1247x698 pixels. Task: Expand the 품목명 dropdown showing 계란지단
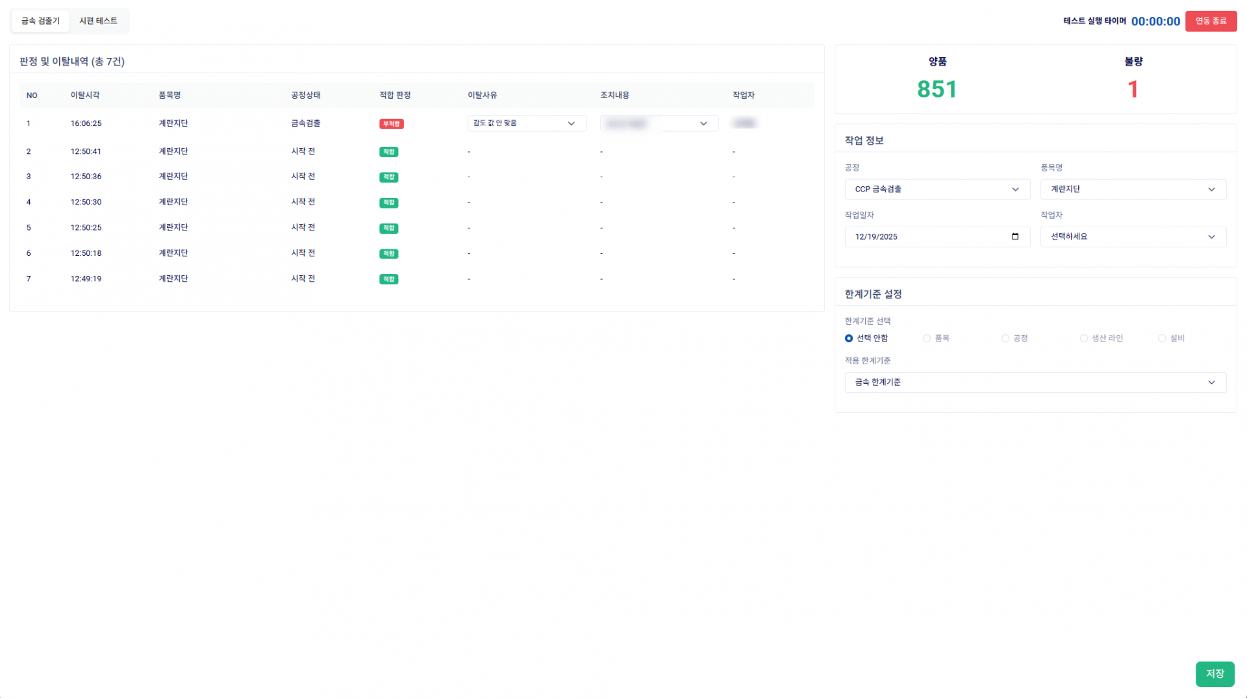coord(1133,189)
